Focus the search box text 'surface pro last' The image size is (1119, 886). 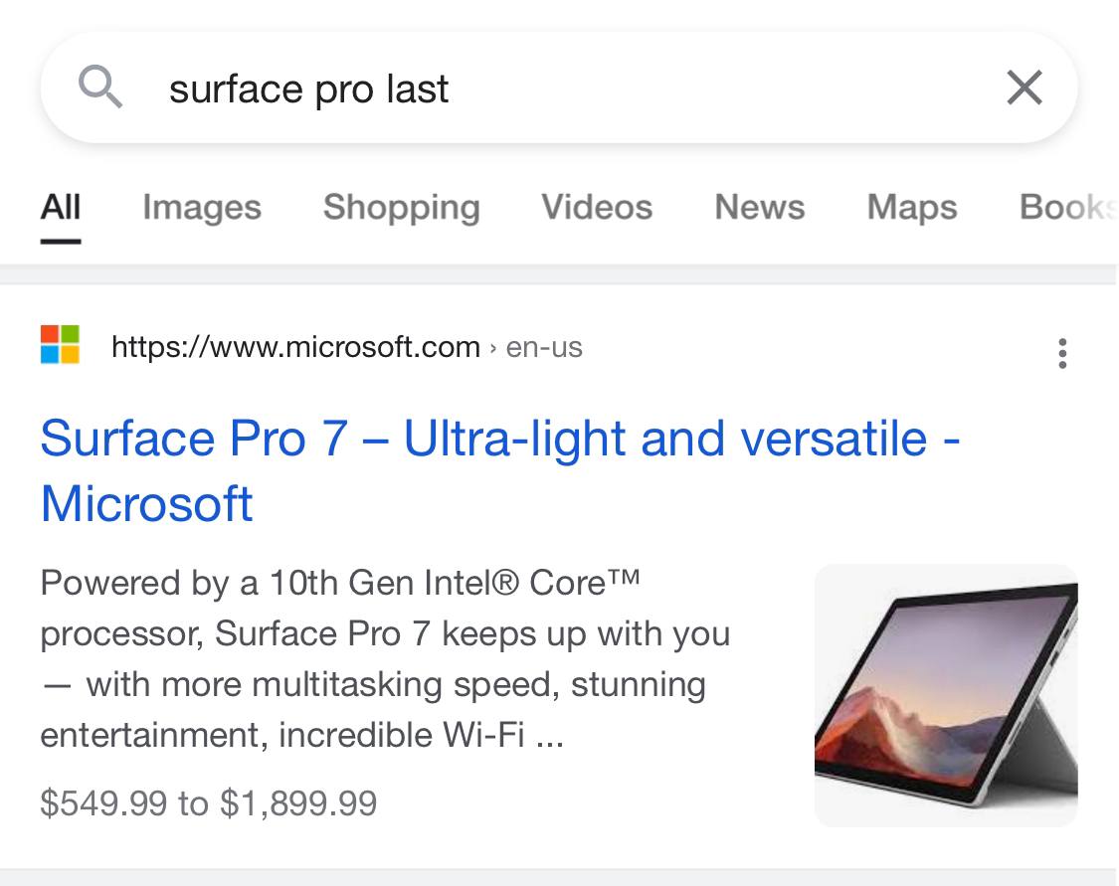click(x=308, y=89)
